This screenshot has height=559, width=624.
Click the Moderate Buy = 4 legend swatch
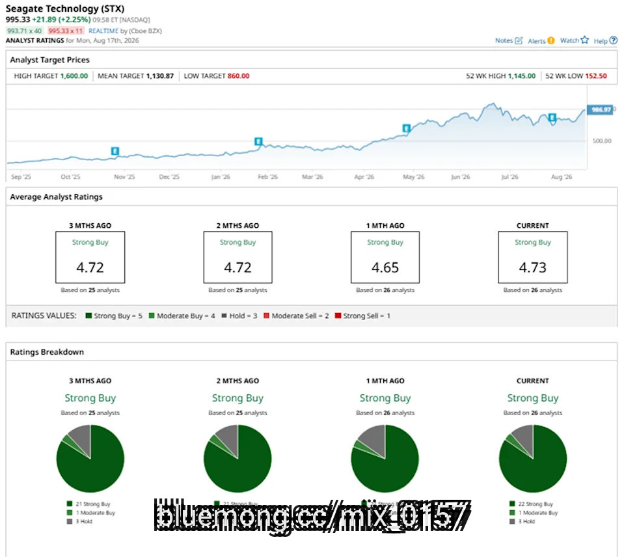[152, 316]
